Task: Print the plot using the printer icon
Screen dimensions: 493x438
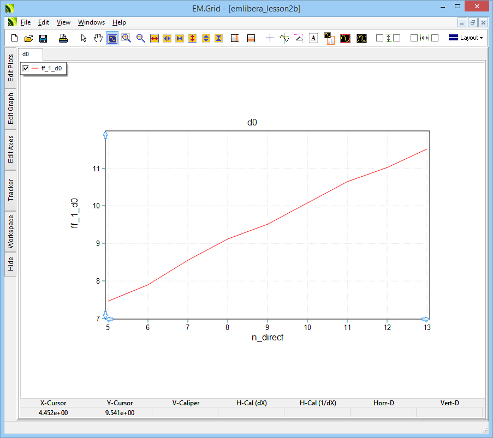Action: (63, 38)
